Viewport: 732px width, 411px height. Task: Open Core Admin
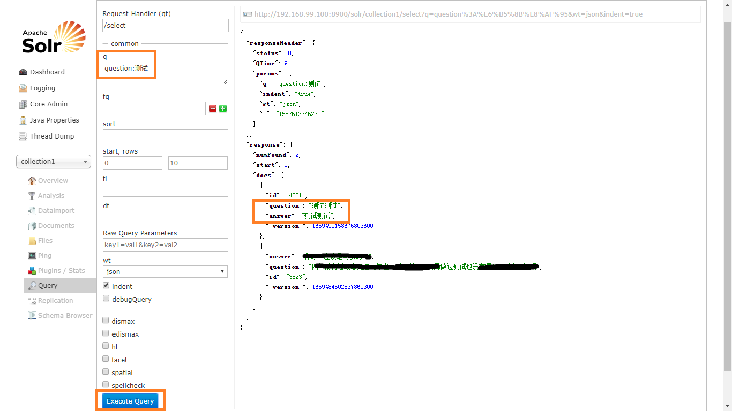pos(49,104)
